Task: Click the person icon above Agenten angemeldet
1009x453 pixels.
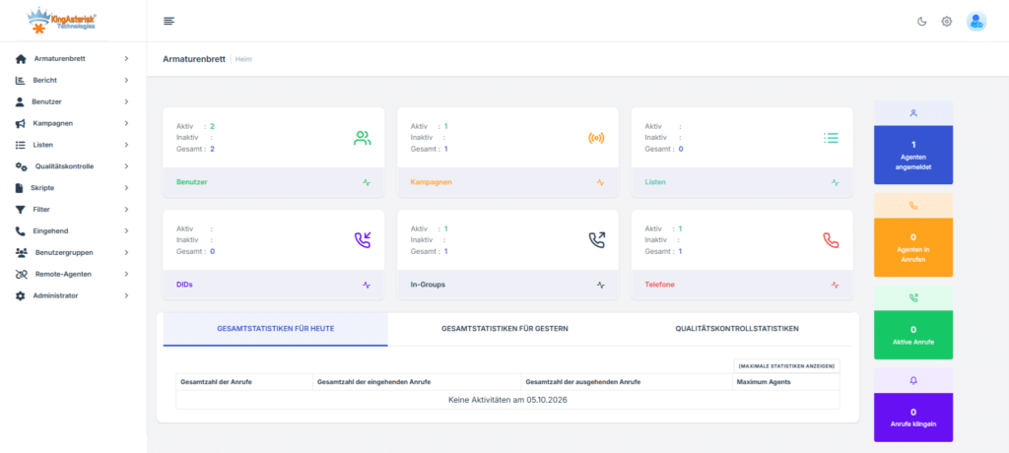Action: (x=913, y=112)
